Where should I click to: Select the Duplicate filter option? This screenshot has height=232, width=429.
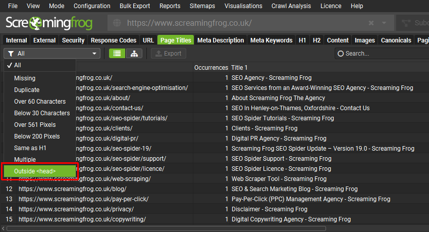click(x=40, y=90)
